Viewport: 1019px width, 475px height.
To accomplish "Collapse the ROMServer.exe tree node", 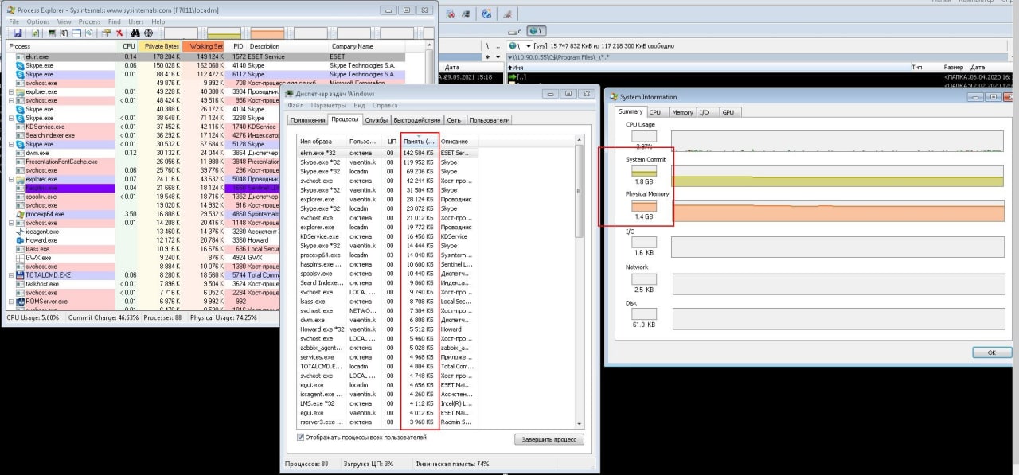I will tap(11, 302).
